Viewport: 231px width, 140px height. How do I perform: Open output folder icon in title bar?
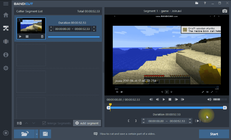click(x=197, y=3)
